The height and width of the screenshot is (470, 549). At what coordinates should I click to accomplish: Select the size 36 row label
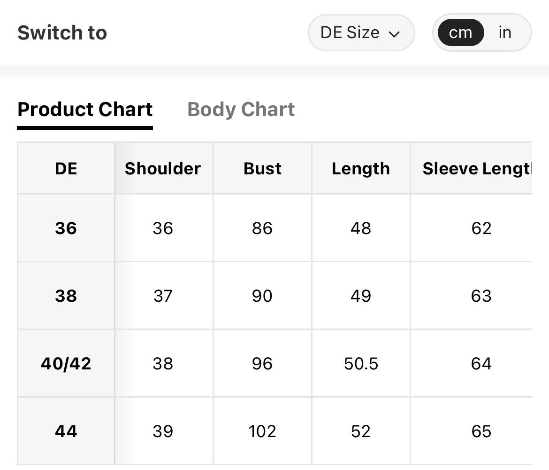[66, 228]
